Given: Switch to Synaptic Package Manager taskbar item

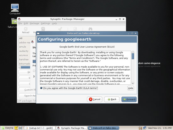Looking at the screenshot, I should [x=72, y=128].
